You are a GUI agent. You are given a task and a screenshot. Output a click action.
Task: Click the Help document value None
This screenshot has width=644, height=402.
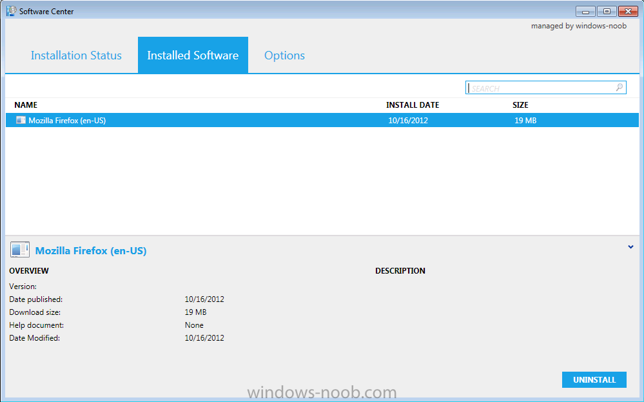point(194,325)
